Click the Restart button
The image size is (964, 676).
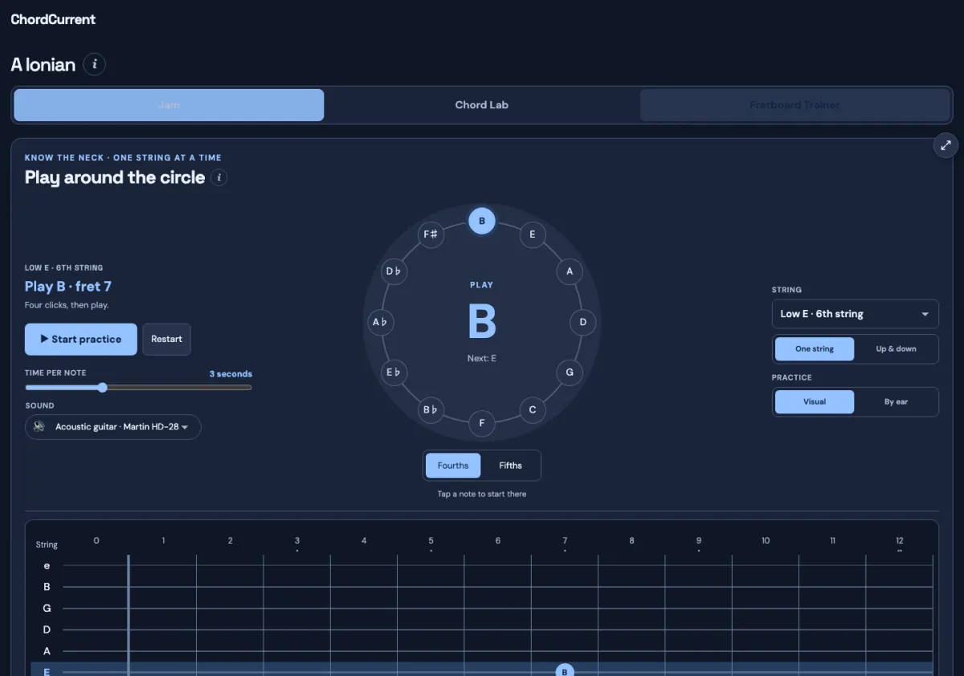tap(166, 339)
